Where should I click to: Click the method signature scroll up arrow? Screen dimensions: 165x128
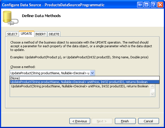click(x=152, y=86)
